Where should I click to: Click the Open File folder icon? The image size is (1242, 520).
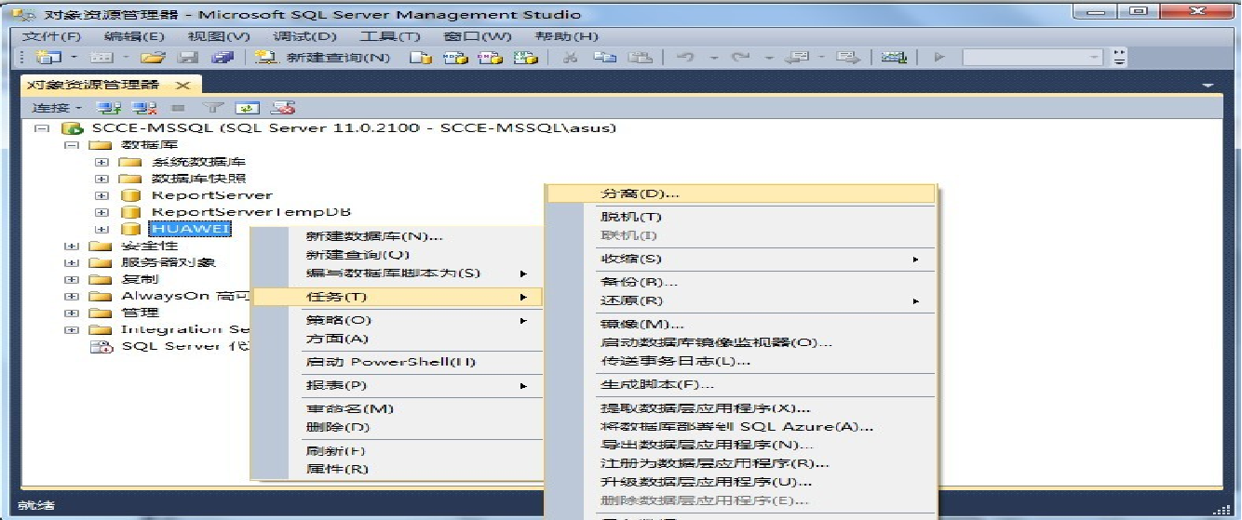coord(153,58)
